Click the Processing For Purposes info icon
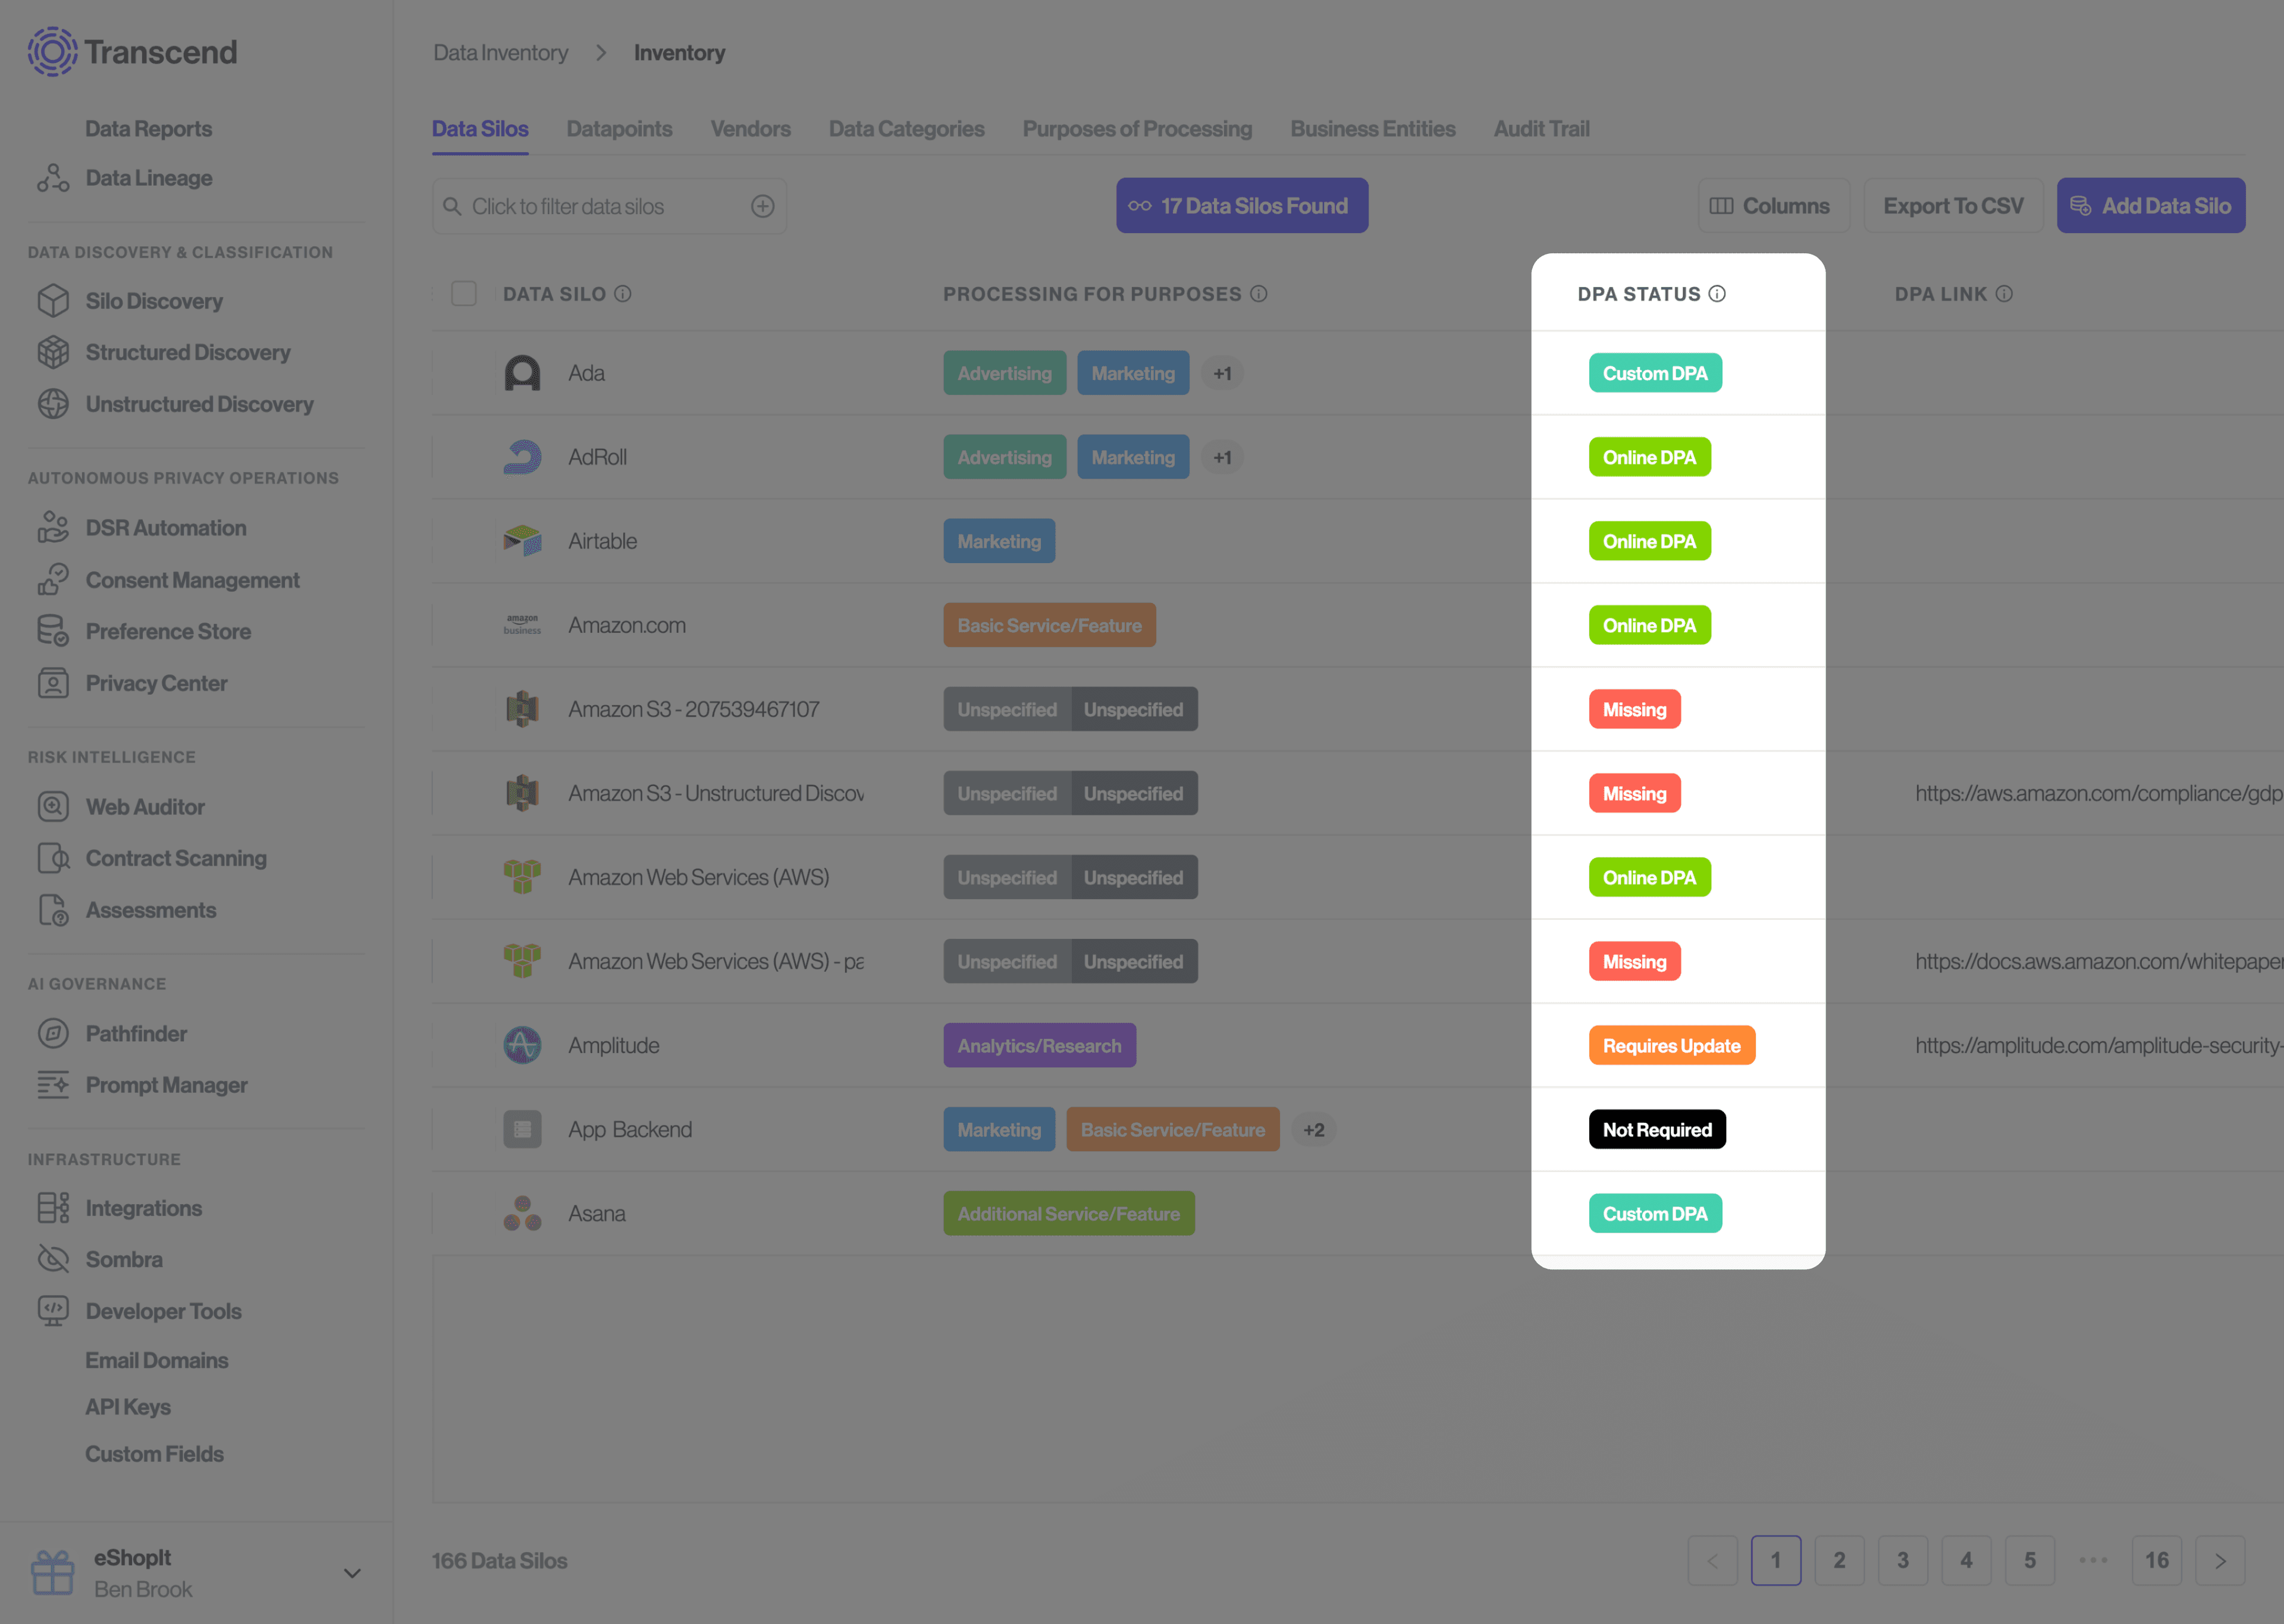 (1259, 293)
